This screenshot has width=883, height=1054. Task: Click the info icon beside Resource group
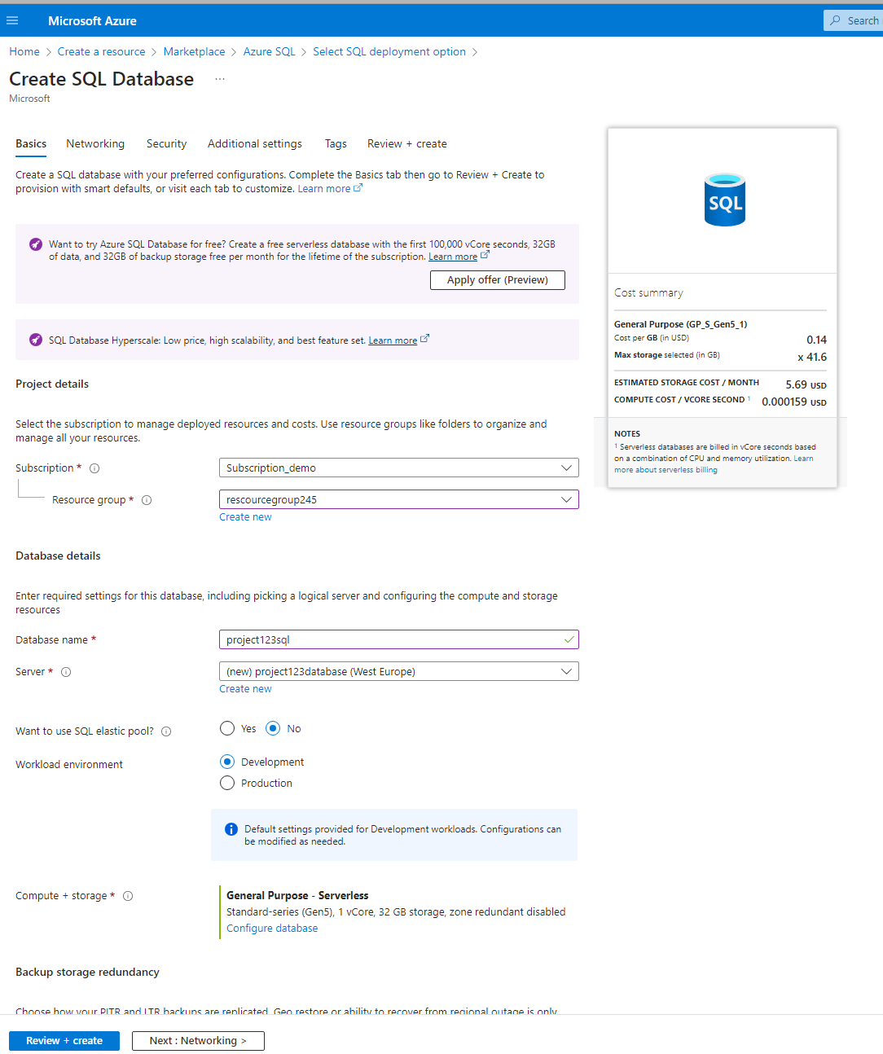tap(147, 500)
